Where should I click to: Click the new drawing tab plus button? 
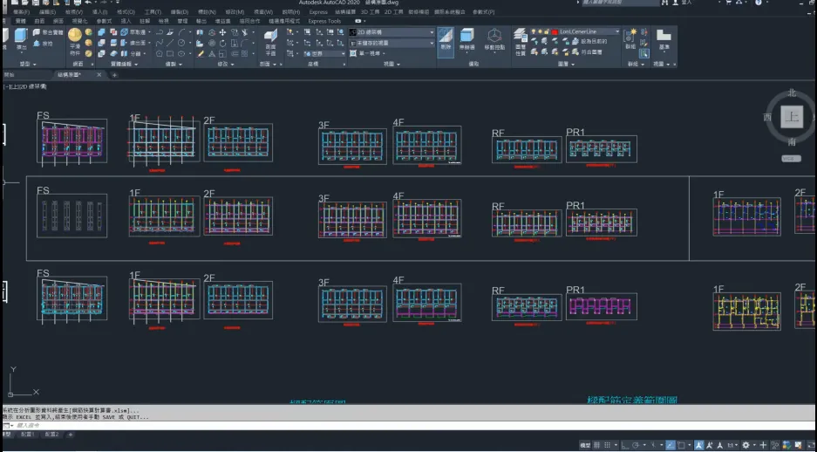click(x=114, y=75)
